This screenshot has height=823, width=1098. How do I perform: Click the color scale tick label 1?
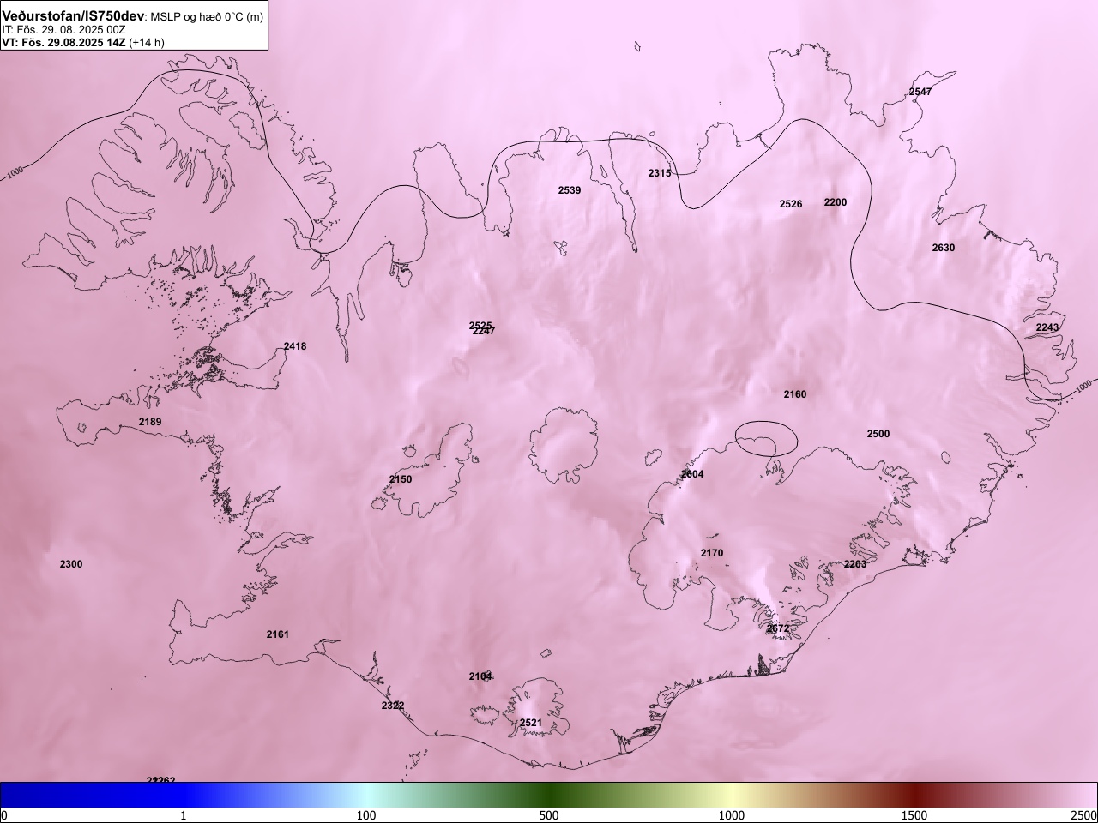coord(184,814)
